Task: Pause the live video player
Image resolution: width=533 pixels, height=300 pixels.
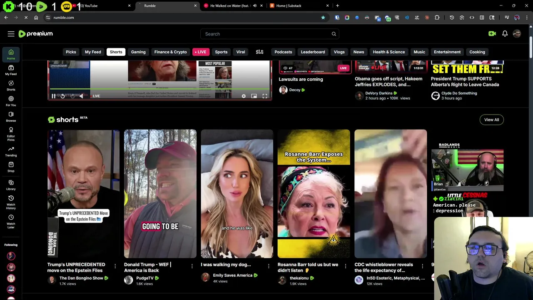Action: [53, 96]
